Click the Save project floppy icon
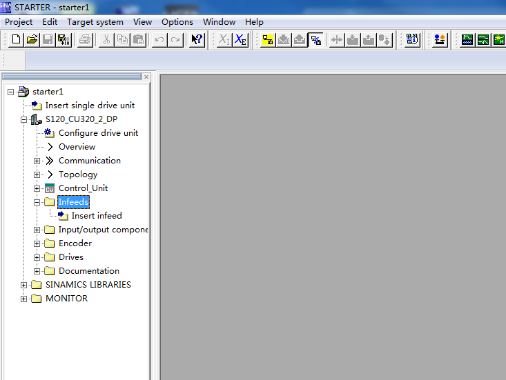Viewport: 506px width, 380px height. tap(48, 39)
